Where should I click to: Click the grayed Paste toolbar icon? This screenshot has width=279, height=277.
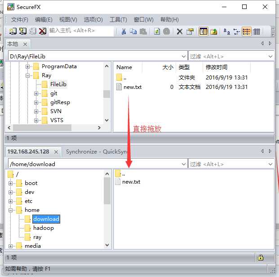tap(143, 31)
